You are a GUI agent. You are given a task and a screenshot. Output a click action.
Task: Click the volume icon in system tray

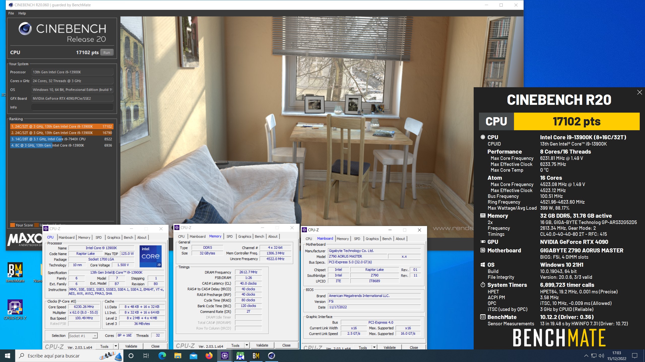coord(601,356)
